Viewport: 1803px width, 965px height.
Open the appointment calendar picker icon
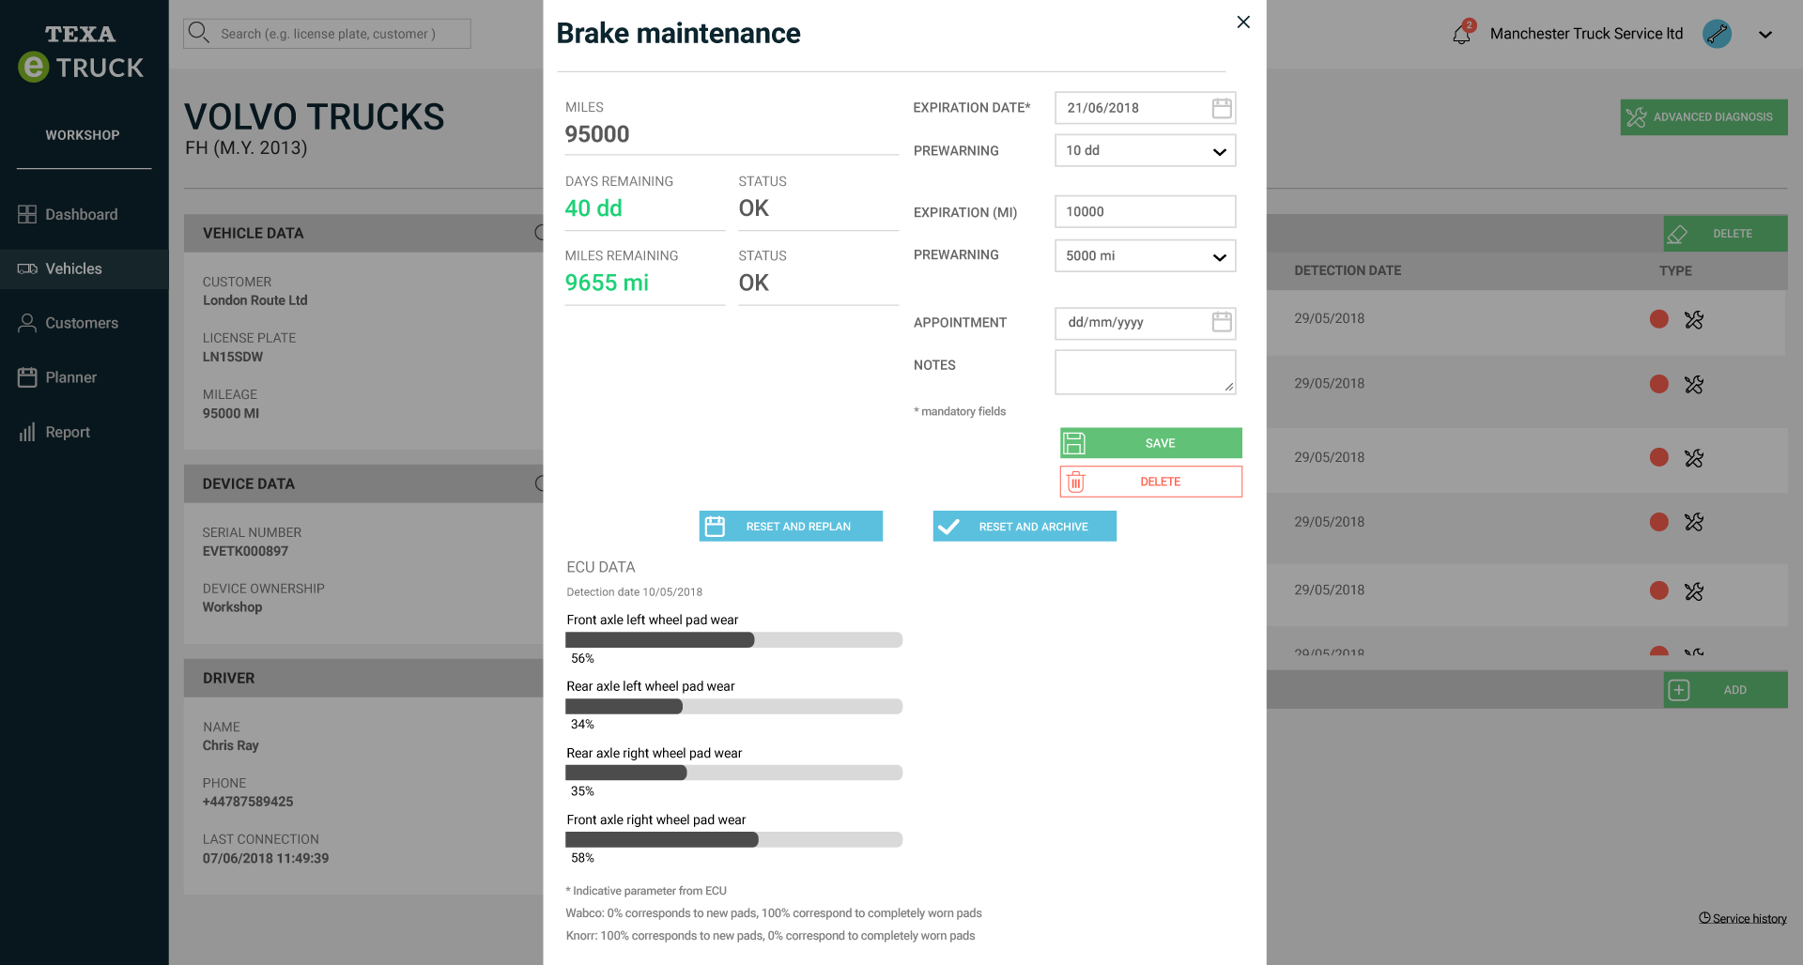pos(1221,322)
